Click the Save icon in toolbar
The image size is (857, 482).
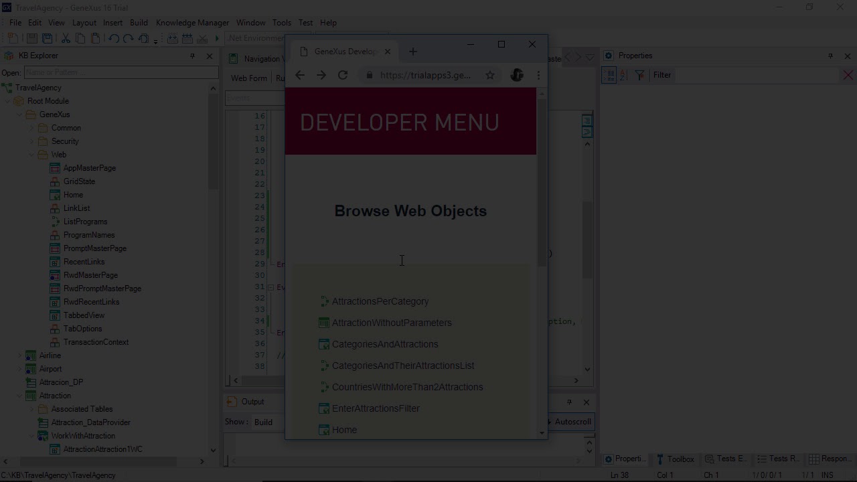[31, 39]
